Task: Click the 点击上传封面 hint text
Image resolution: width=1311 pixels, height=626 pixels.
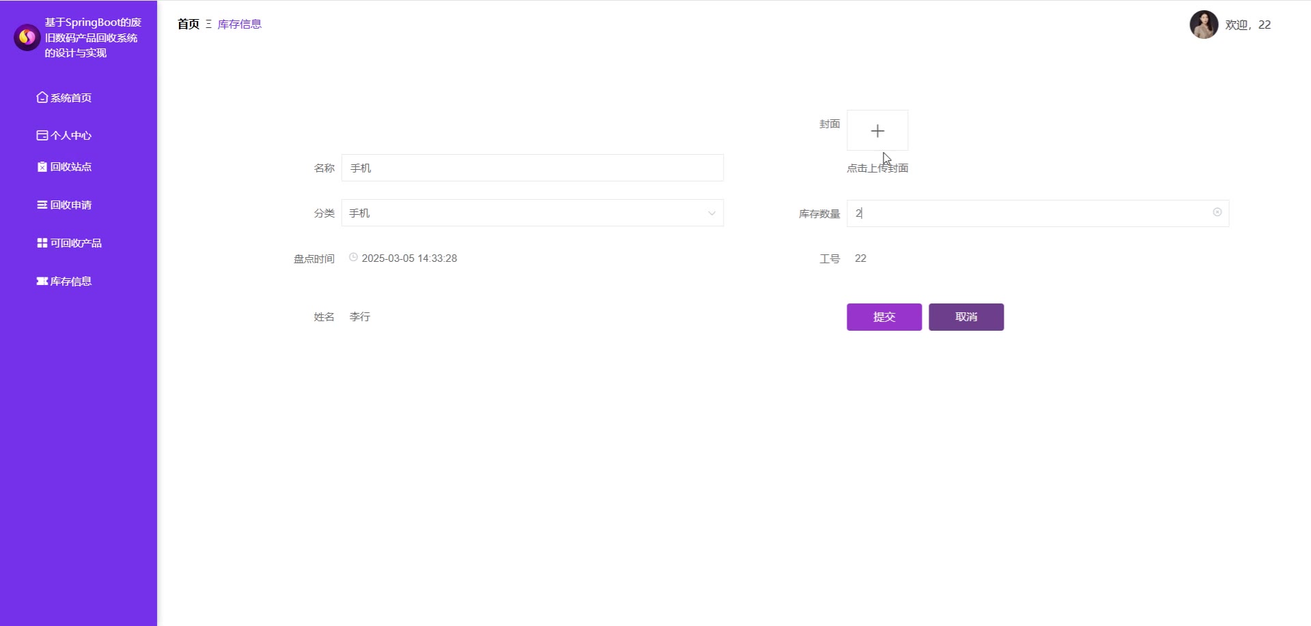Action: (x=877, y=168)
